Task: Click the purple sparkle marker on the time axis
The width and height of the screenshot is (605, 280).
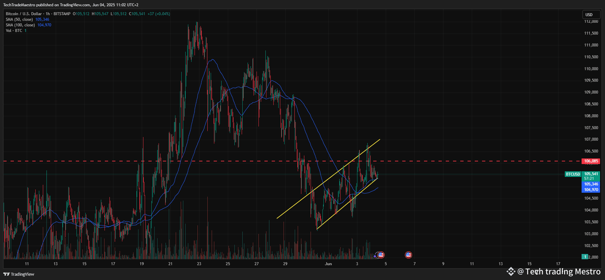Action: tap(375, 256)
